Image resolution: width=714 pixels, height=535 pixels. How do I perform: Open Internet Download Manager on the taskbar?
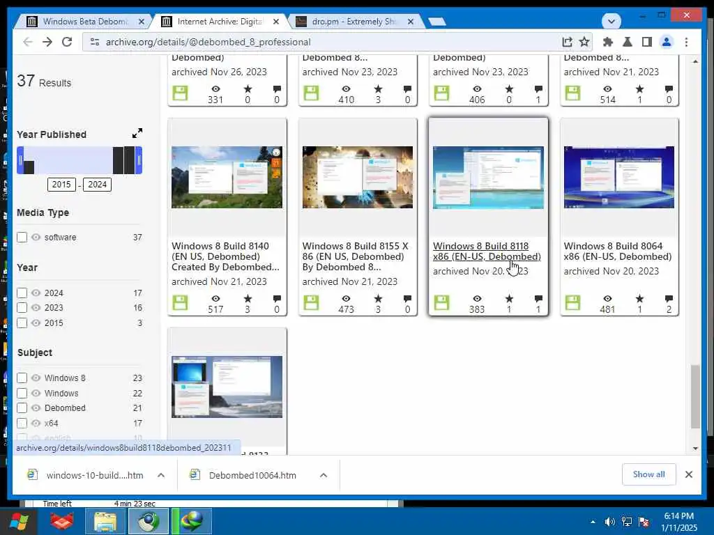[x=192, y=521]
